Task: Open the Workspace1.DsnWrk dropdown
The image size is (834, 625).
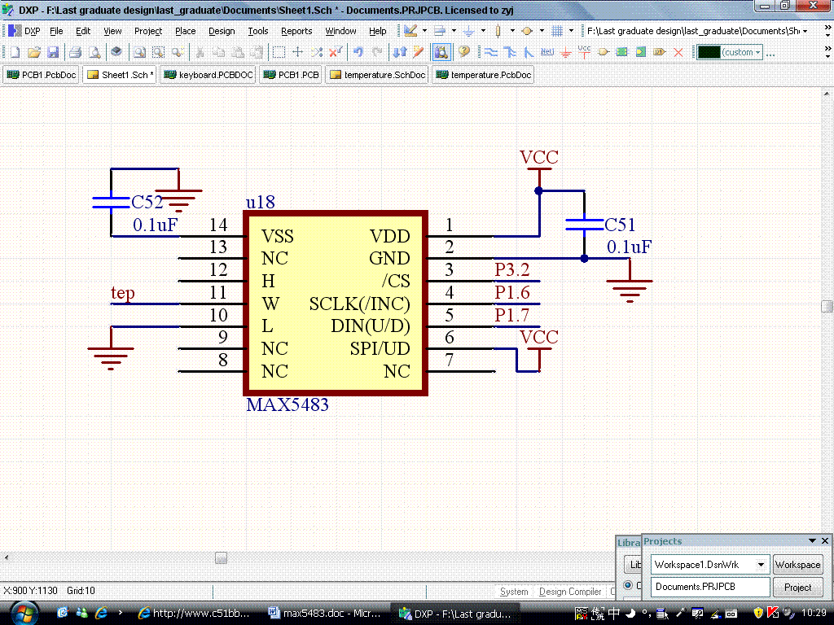Action: coord(762,565)
